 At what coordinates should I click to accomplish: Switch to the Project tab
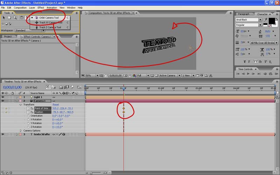(x=8, y=36)
